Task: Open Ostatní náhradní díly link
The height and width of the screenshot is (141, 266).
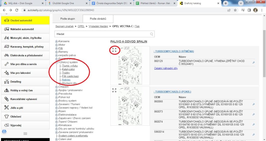Action: pos(166,68)
